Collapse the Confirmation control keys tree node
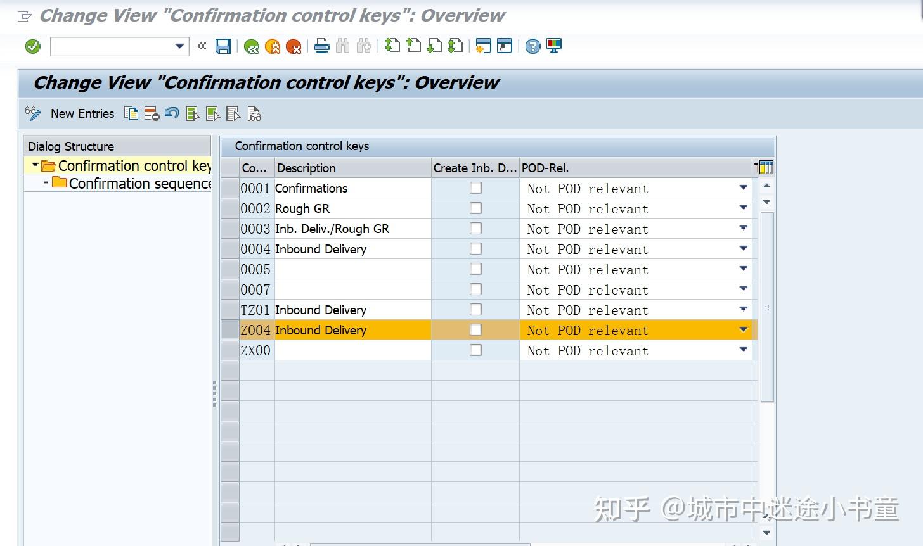The height and width of the screenshot is (546, 923). click(36, 165)
